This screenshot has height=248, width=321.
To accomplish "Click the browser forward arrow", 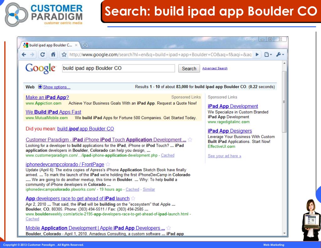I will click(x=32, y=55).
